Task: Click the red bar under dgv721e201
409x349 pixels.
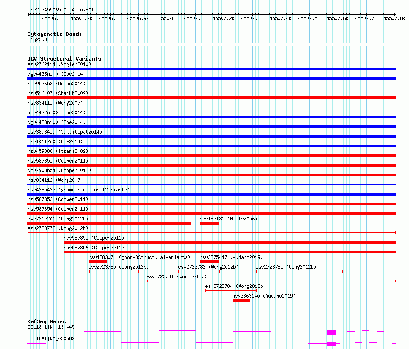Action: coord(109,223)
